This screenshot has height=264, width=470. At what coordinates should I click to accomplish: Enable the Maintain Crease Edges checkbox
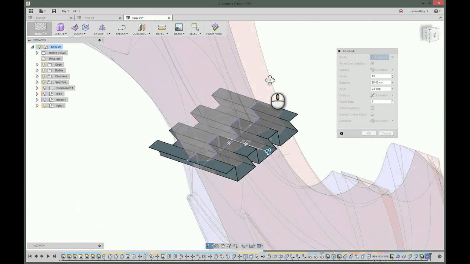[372, 114]
